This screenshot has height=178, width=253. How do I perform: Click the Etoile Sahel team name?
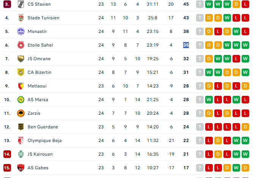(x=40, y=45)
